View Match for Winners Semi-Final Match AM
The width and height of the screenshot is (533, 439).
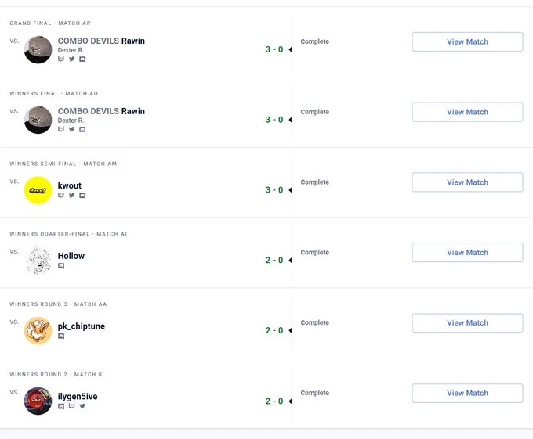click(x=467, y=182)
